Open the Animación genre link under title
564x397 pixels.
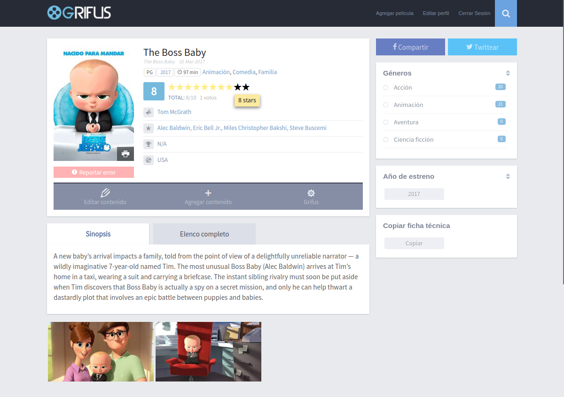click(x=216, y=72)
